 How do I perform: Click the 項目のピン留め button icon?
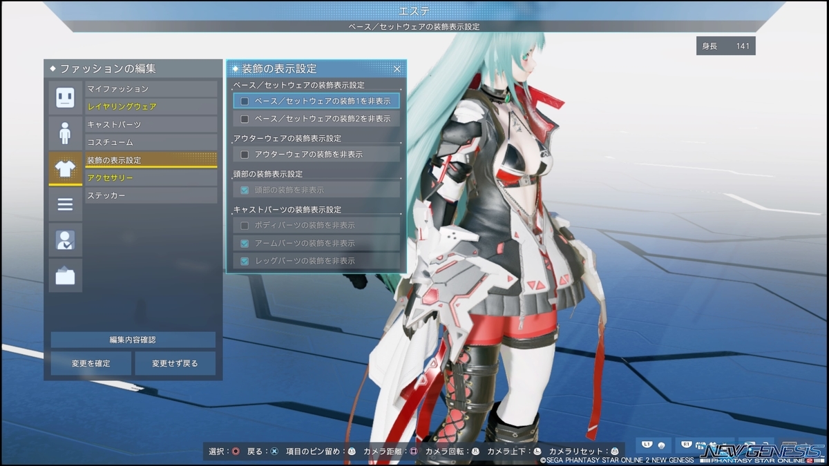352,452
